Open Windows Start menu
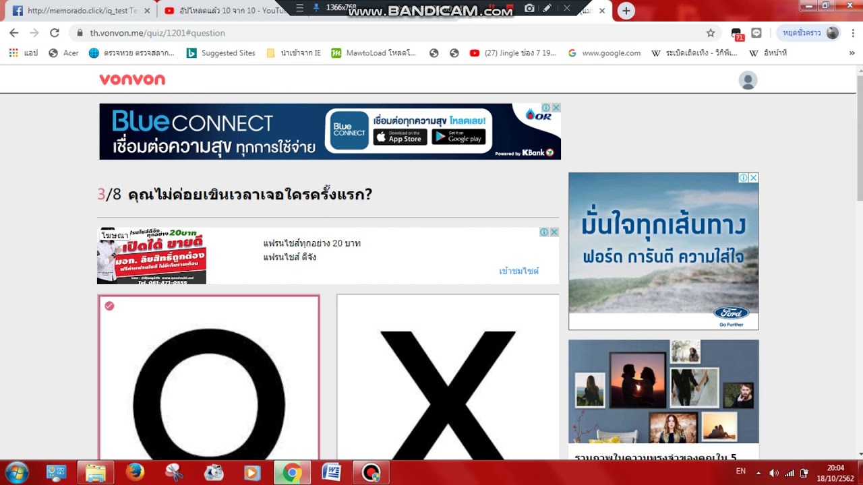 click(16, 472)
